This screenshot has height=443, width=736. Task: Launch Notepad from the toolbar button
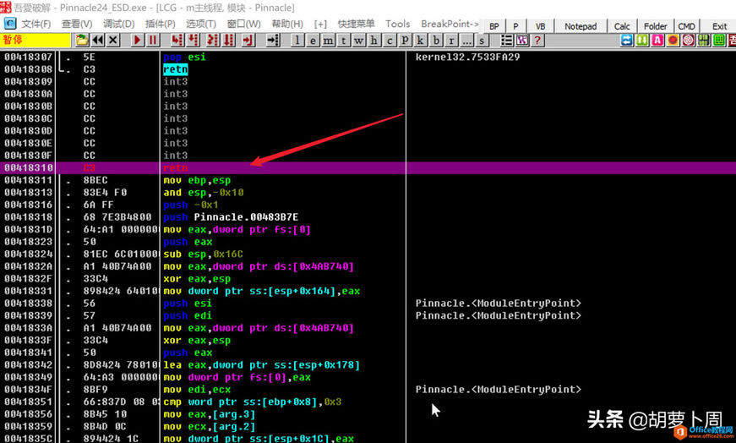581,26
